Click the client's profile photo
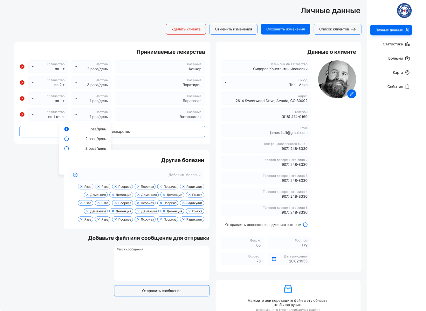The height and width of the screenshot is (311, 426). [337, 79]
